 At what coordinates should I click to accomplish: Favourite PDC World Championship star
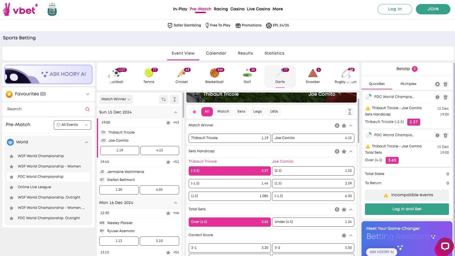coord(12,177)
